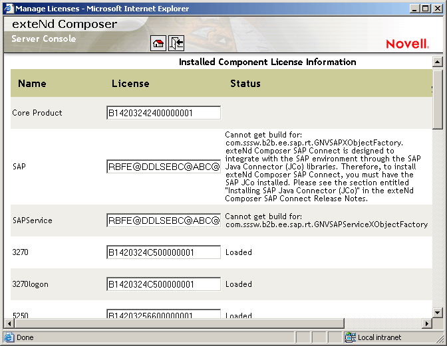Click 'Done' in the status bar
The height and width of the screenshot is (346, 447).
25,337
